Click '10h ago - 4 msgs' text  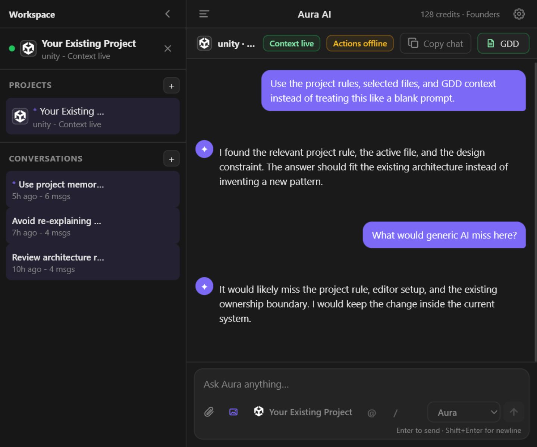43,269
